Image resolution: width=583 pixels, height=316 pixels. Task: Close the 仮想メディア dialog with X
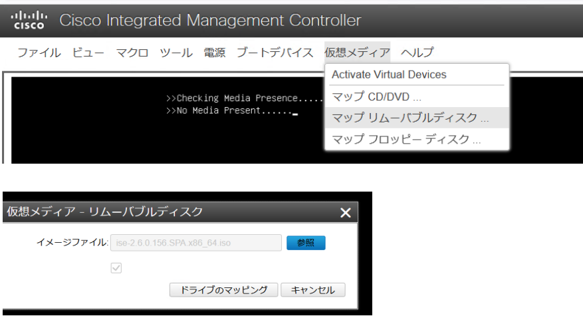(x=345, y=213)
